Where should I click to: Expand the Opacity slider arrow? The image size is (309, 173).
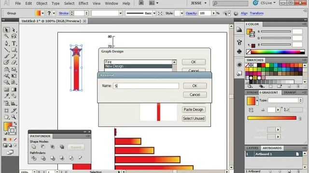[x=214, y=13]
